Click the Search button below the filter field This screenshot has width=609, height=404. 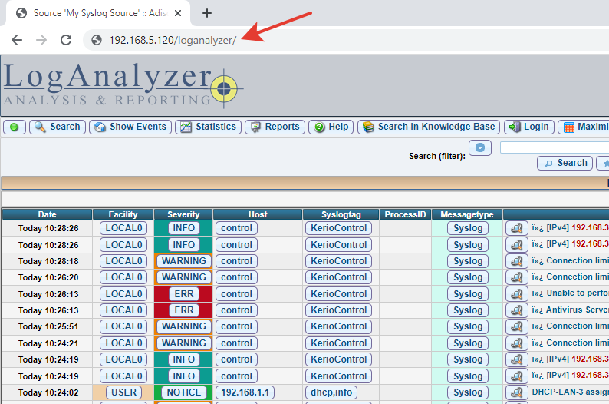(x=564, y=163)
